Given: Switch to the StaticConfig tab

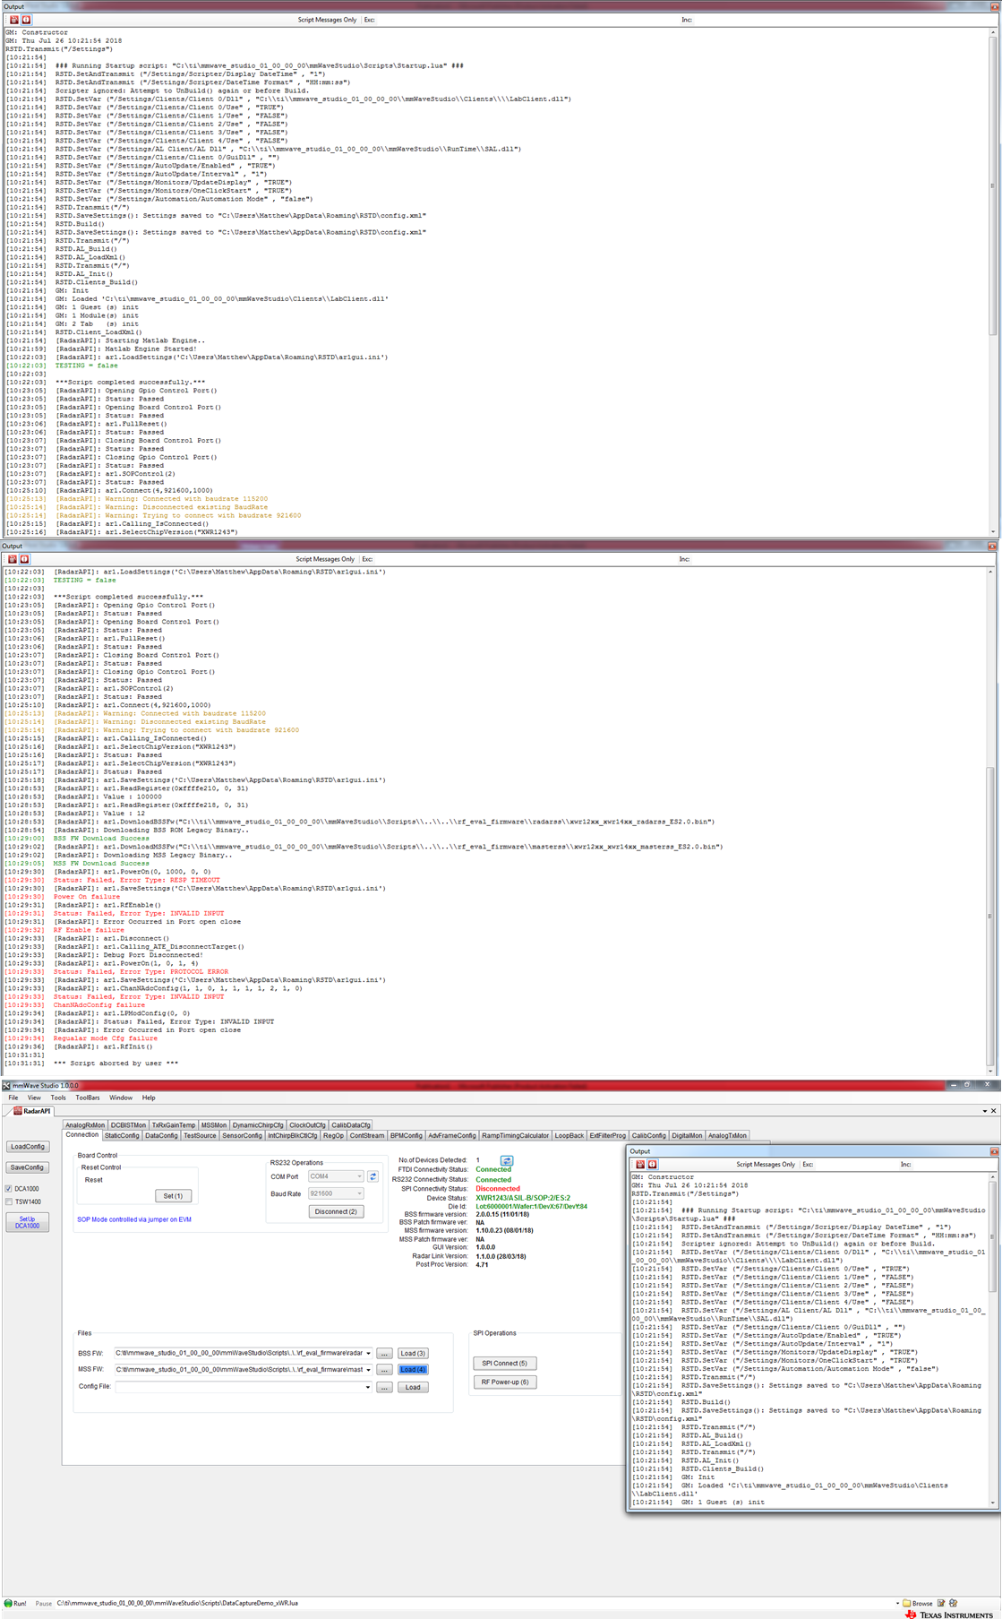Looking at the screenshot, I should 122,1135.
